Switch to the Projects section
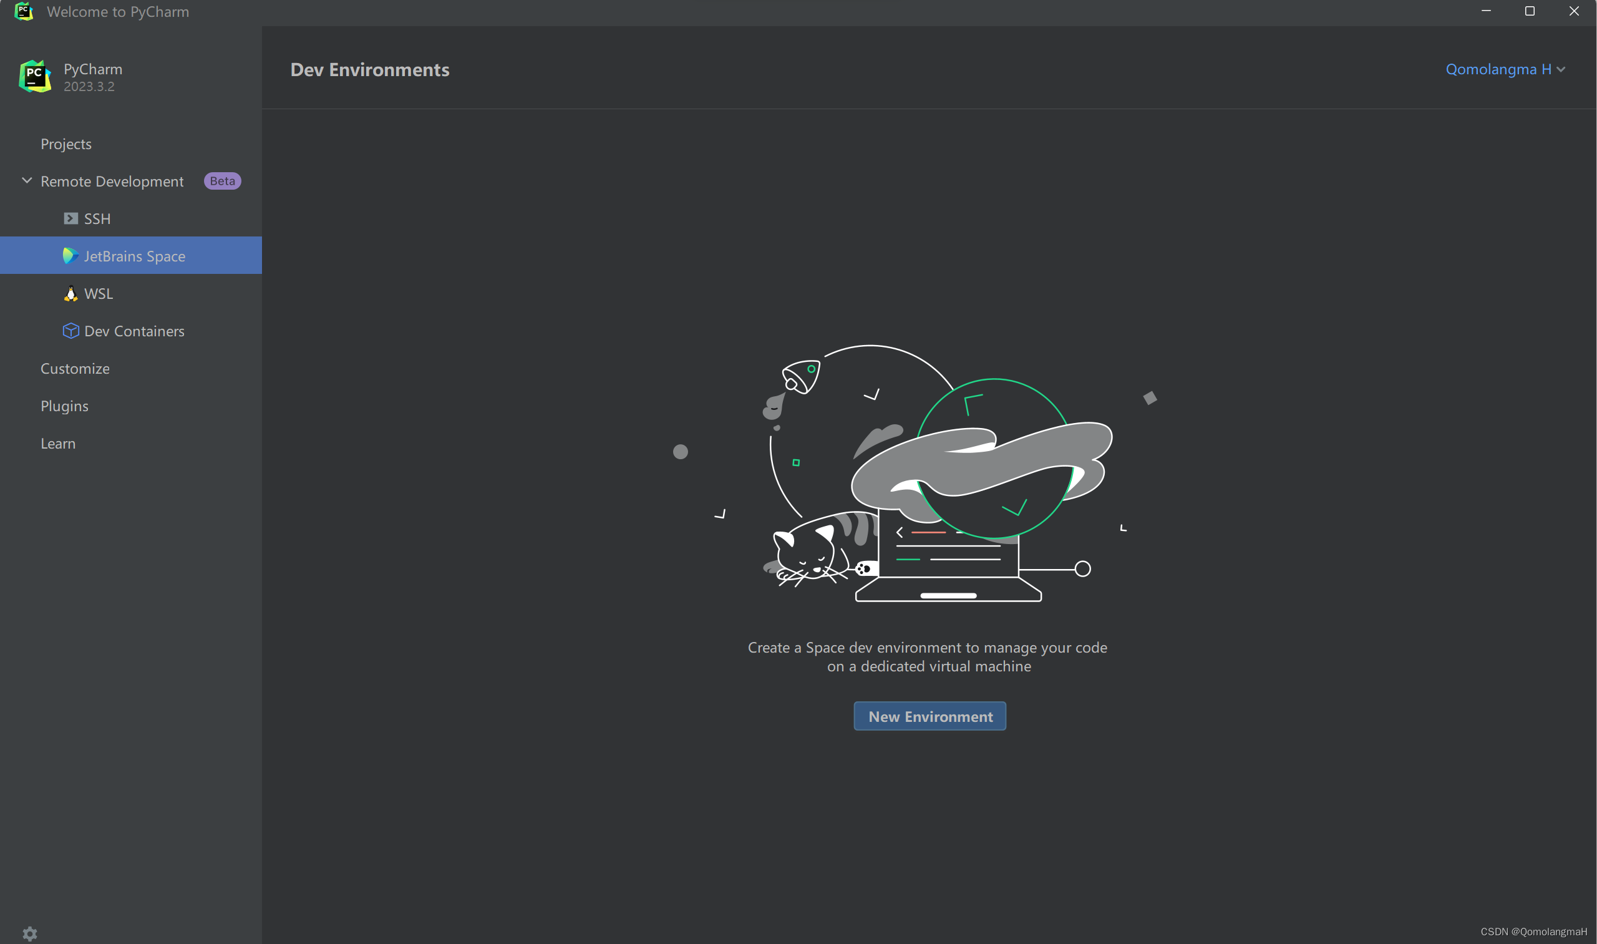 tap(66, 144)
